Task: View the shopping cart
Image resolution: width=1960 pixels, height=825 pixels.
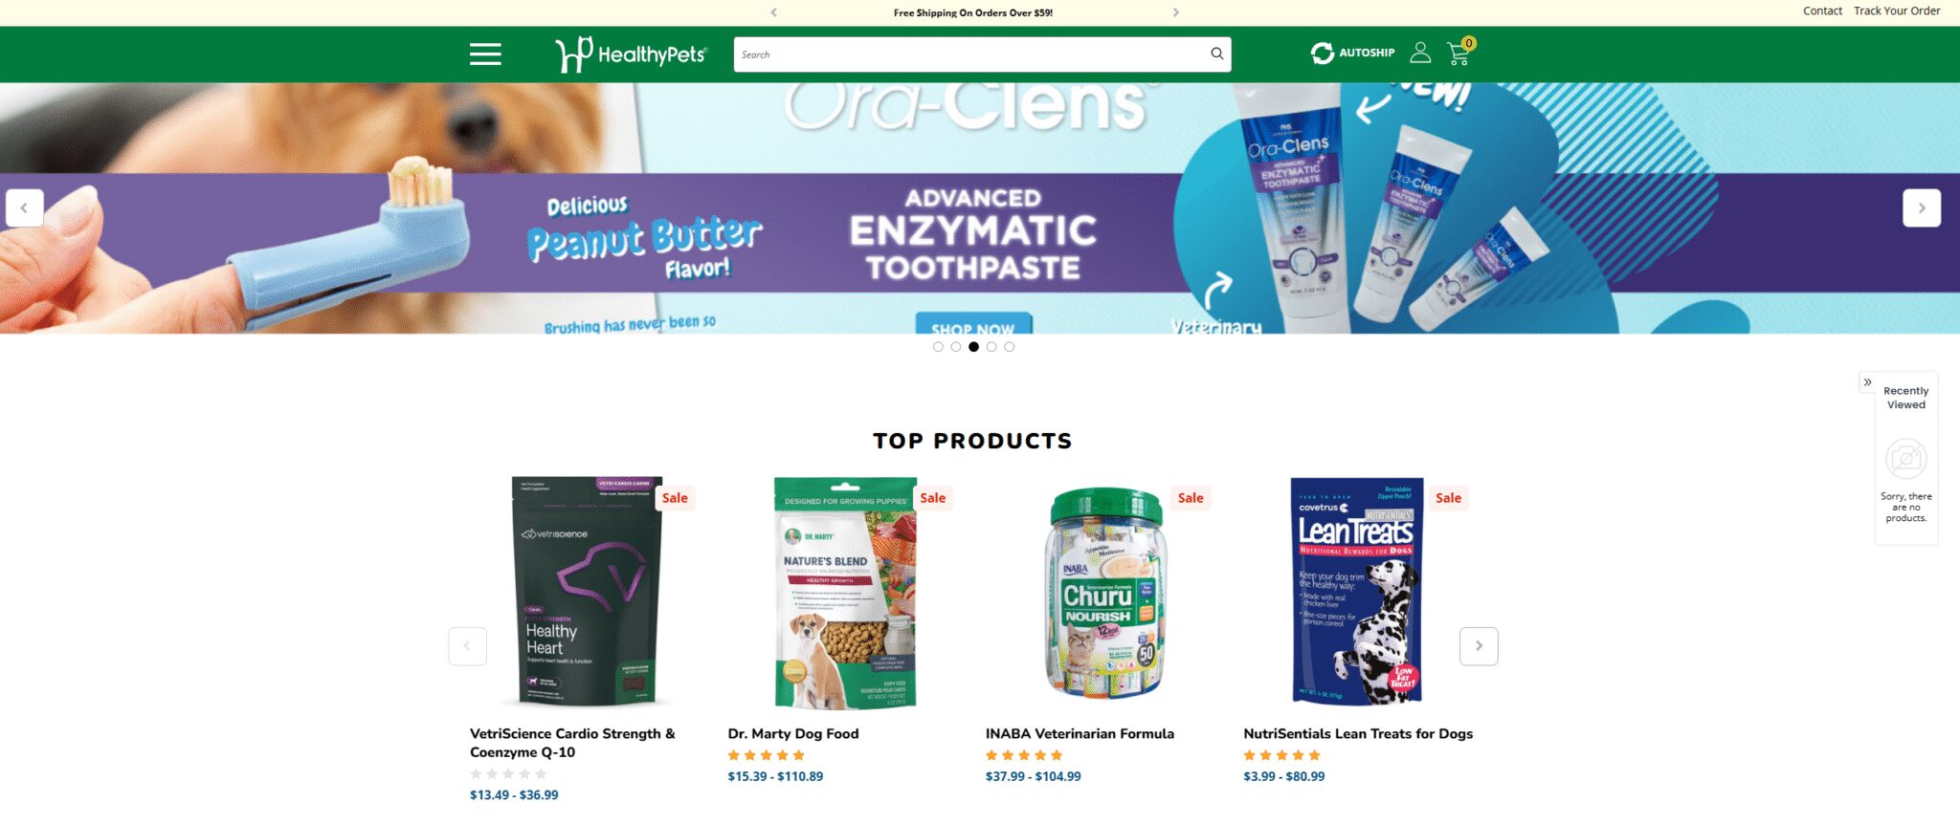Action: coord(1459,53)
